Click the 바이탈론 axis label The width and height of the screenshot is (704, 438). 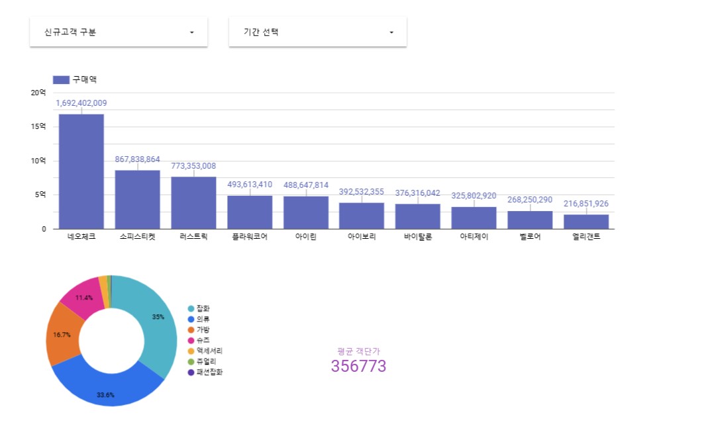point(417,236)
